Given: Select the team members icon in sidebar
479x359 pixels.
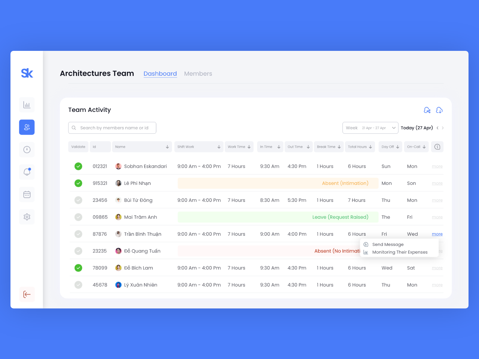Looking at the screenshot, I should (x=27, y=127).
